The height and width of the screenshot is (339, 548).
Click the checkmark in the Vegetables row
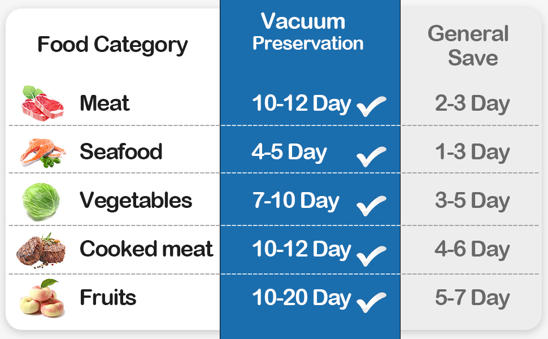point(372,205)
